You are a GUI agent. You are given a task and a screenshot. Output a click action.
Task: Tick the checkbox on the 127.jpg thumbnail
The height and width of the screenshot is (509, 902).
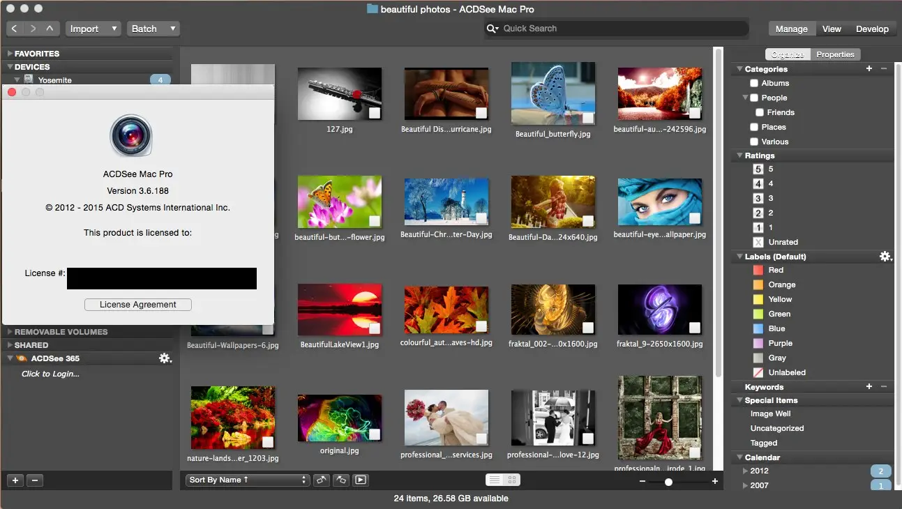(x=375, y=113)
